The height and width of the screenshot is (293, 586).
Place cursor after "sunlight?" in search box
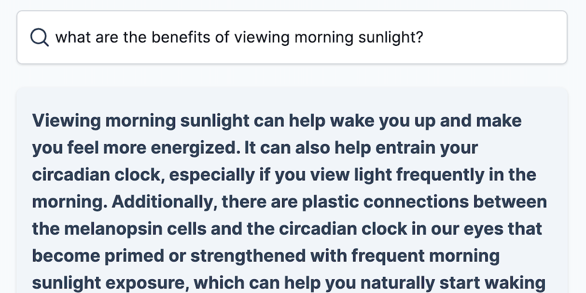pos(424,38)
